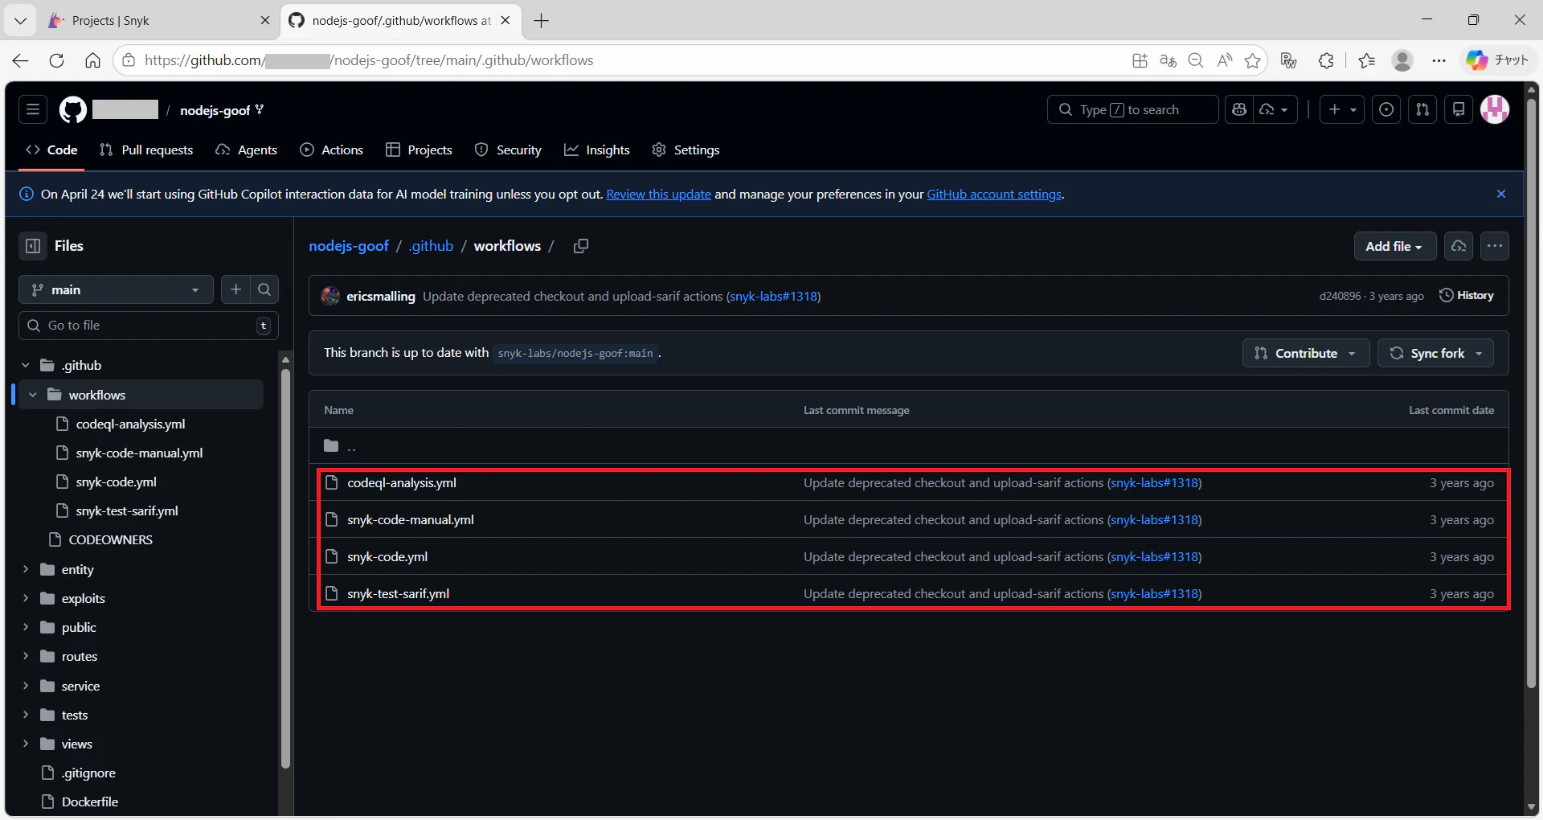Open the Copilot chat sidebar button

coord(1497,60)
